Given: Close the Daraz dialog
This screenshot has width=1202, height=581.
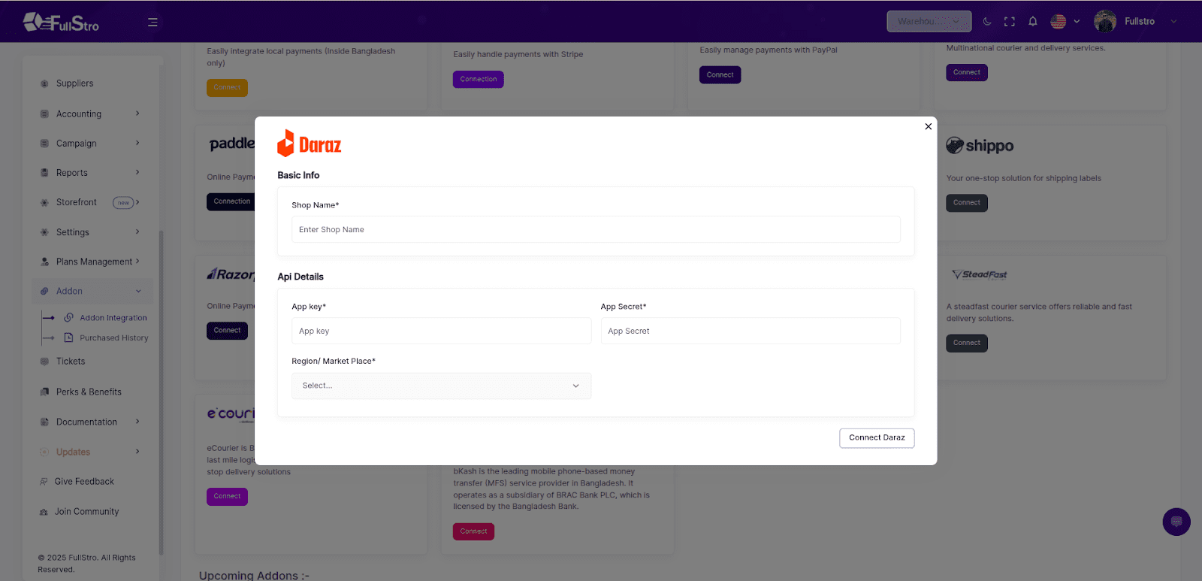Looking at the screenshot, I should (929, 126).
